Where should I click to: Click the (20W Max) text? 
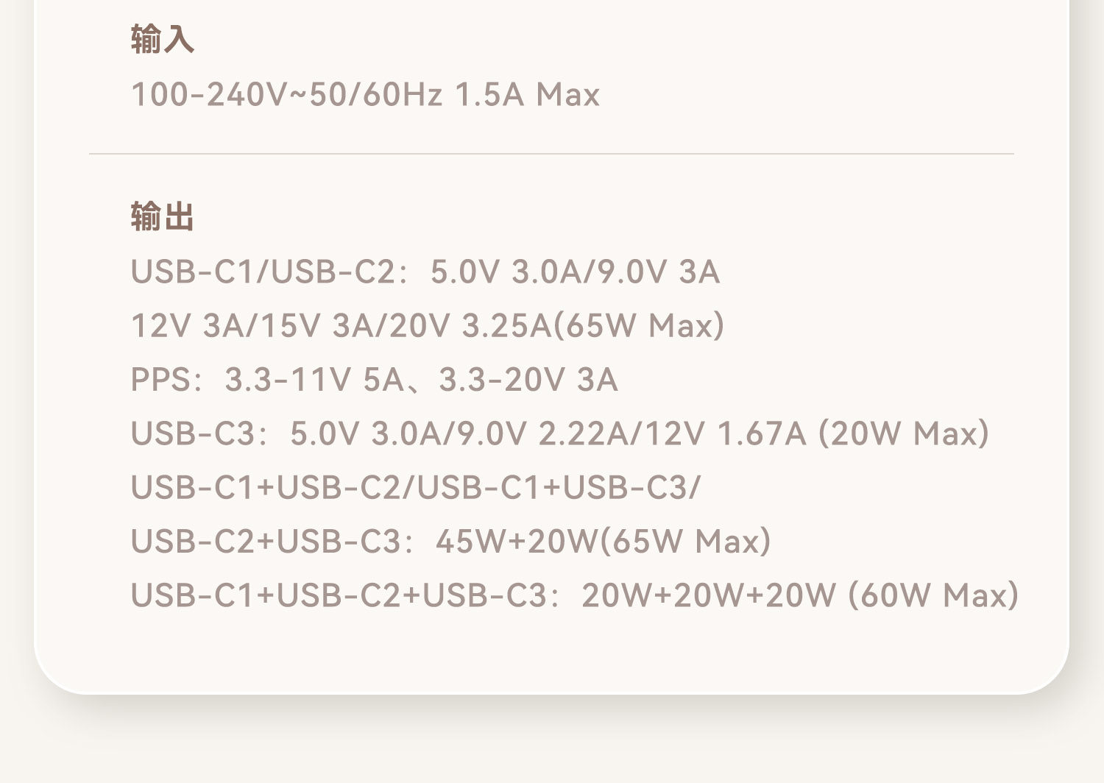[904, 433]
